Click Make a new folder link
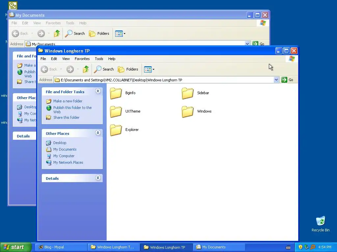 pyautogui.click(x=68, y=101)
